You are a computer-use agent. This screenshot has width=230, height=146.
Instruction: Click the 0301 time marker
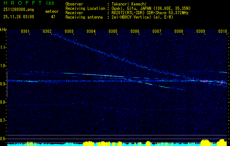[x=25, y=31]
